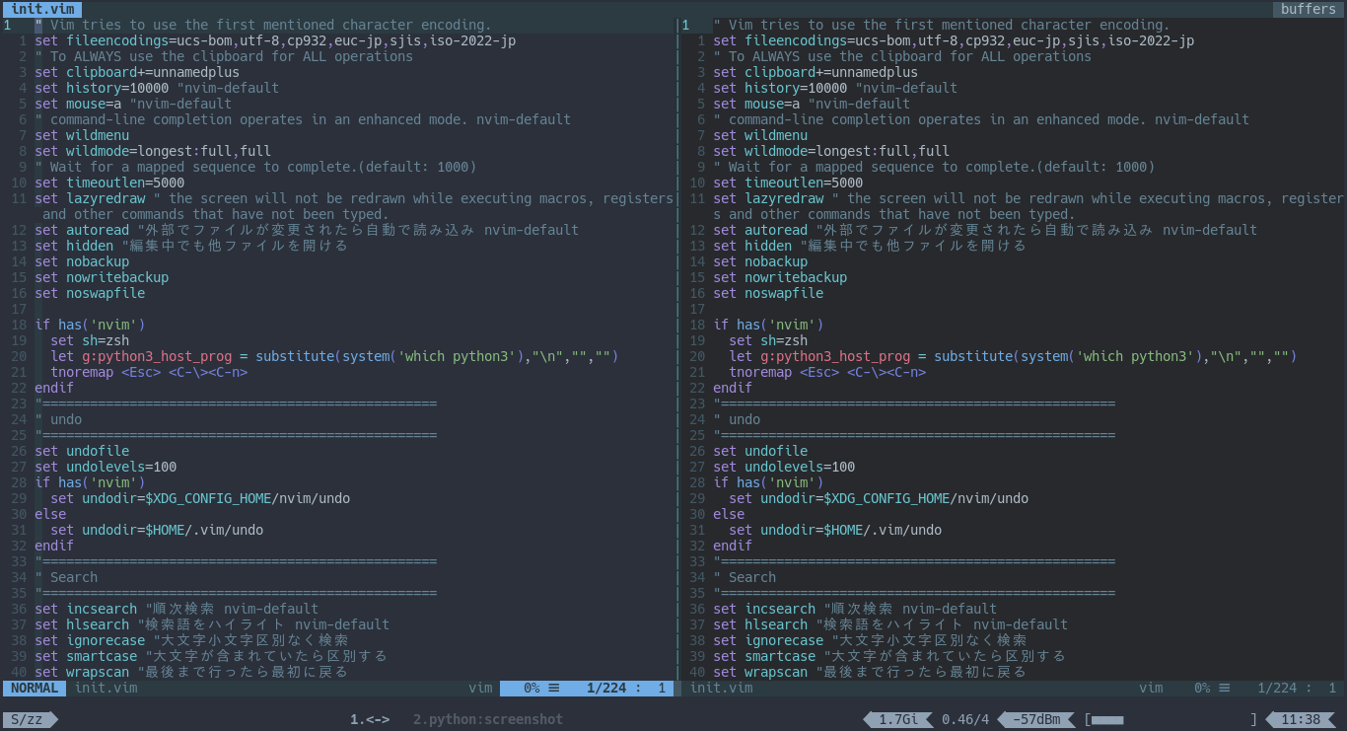This screenshot has width=1347, height=731.
Task: Click the battery level bar in tmux status
Action: 1170,719
